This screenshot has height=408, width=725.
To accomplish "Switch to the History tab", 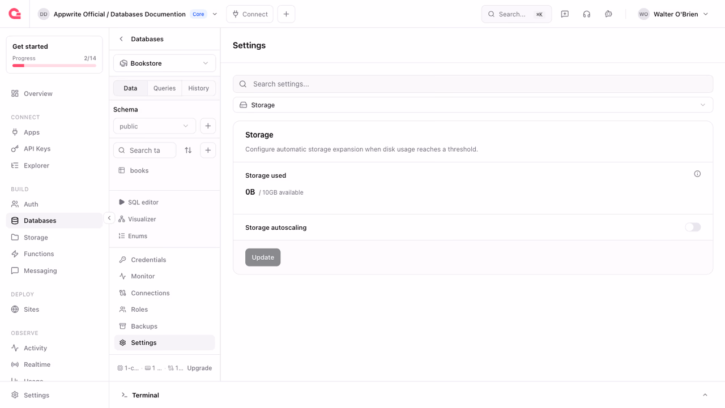I will coord(199,88).
